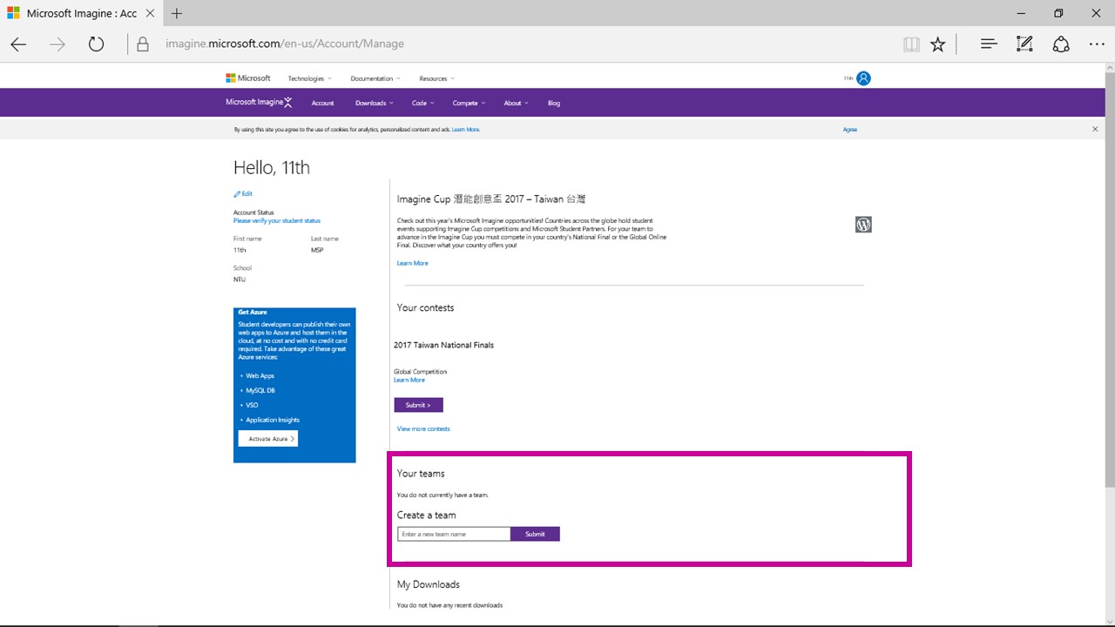Click the WordPress icon
Screen dimensions: 1115x627
click(863, 225)
